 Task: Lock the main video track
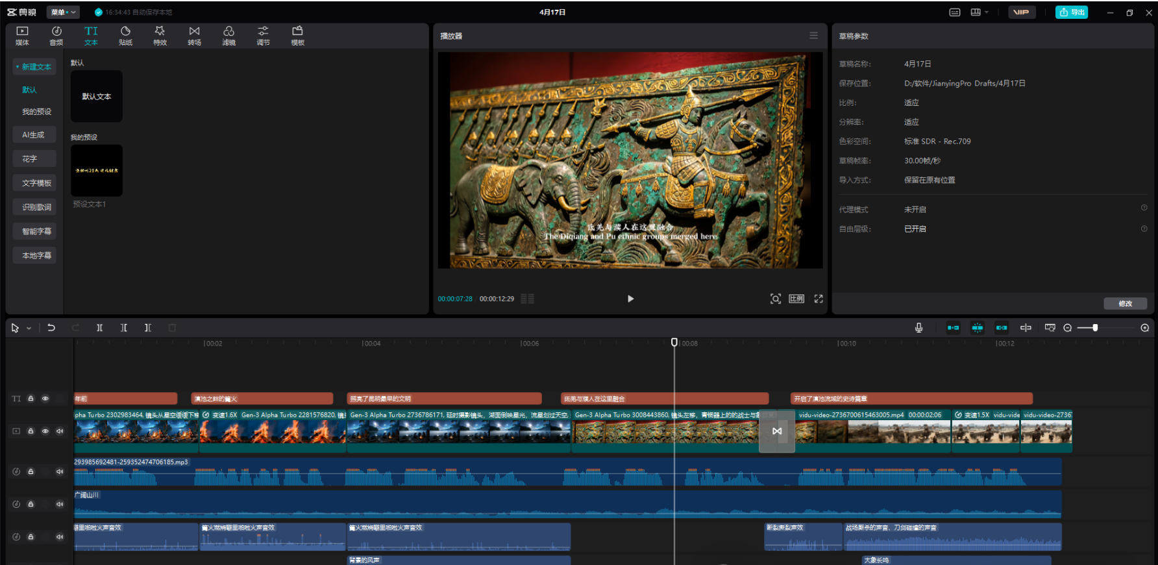coord(31,431)
